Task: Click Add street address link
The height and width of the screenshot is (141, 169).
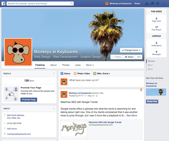Action: pos(16,115)
